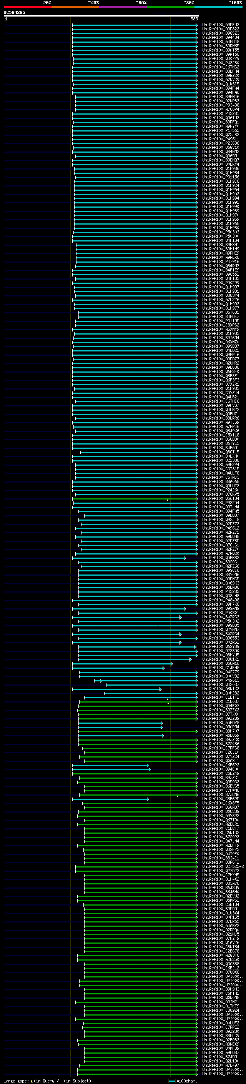
Task: Choose hit UniRef100_A9IH21
Action: pos(221,1002)
